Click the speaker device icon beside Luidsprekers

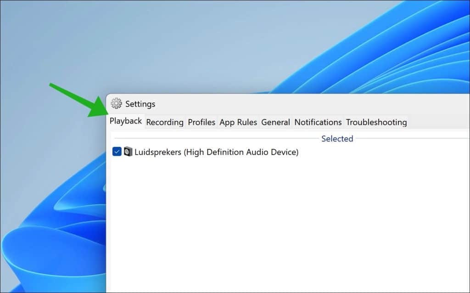point(128,152)
